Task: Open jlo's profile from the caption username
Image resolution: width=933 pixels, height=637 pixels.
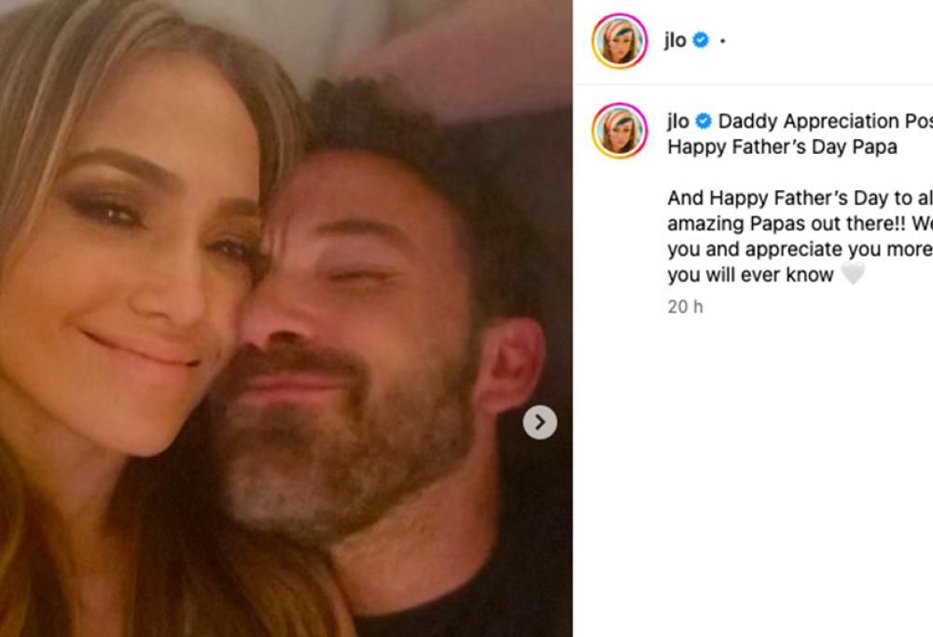Action: (x=679, y=120)
